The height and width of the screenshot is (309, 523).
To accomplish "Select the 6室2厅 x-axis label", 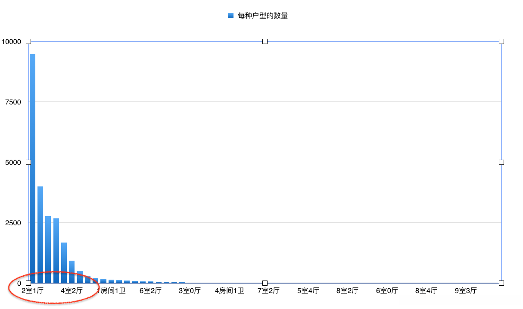I will point(150,291).
